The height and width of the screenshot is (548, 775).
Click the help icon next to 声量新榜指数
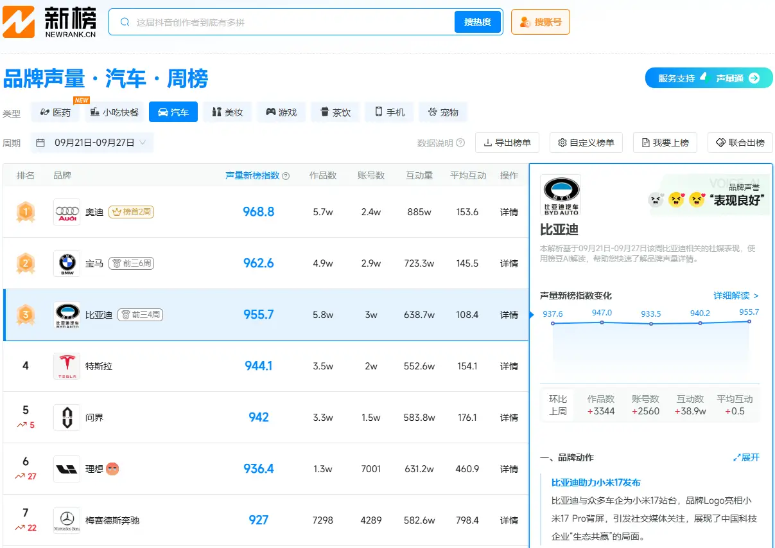coord(286,176)
